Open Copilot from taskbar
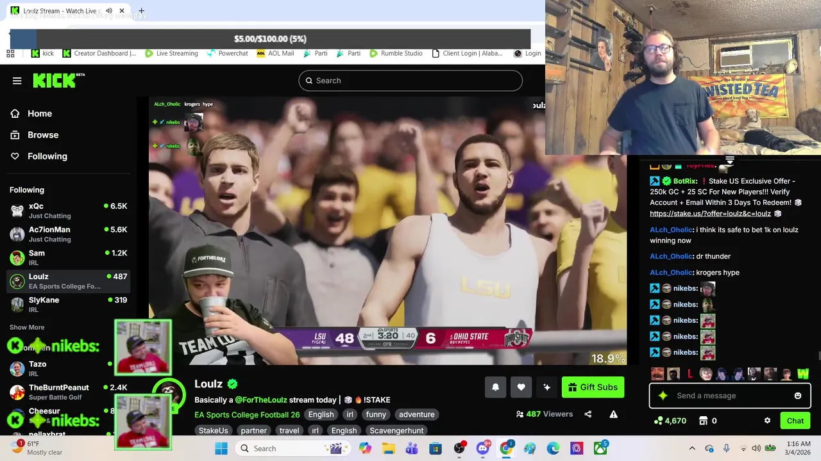 click(x=365, y=448)
